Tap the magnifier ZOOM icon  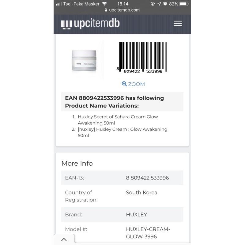[124, 84]
